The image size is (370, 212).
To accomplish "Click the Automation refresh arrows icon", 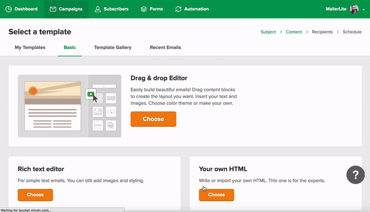I will pyautogui.click(x=178, y=9).
